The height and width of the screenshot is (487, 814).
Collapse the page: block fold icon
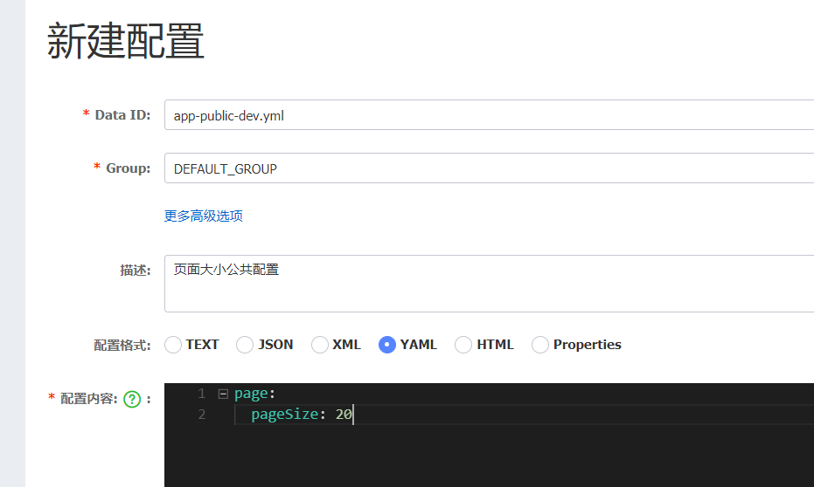[223, 394]
